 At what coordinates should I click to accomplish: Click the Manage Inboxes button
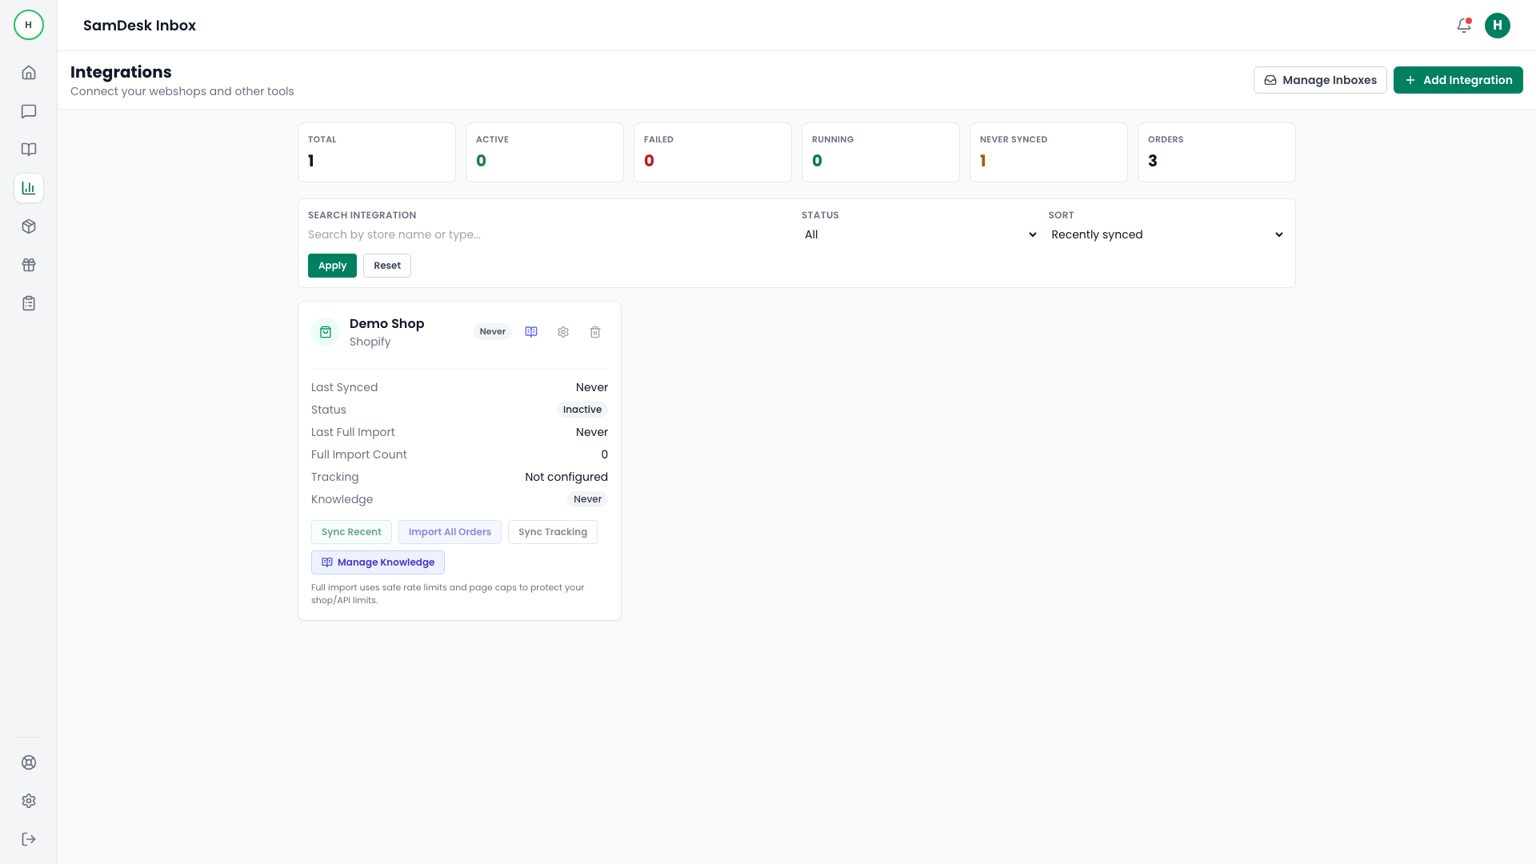(1320, 80)
